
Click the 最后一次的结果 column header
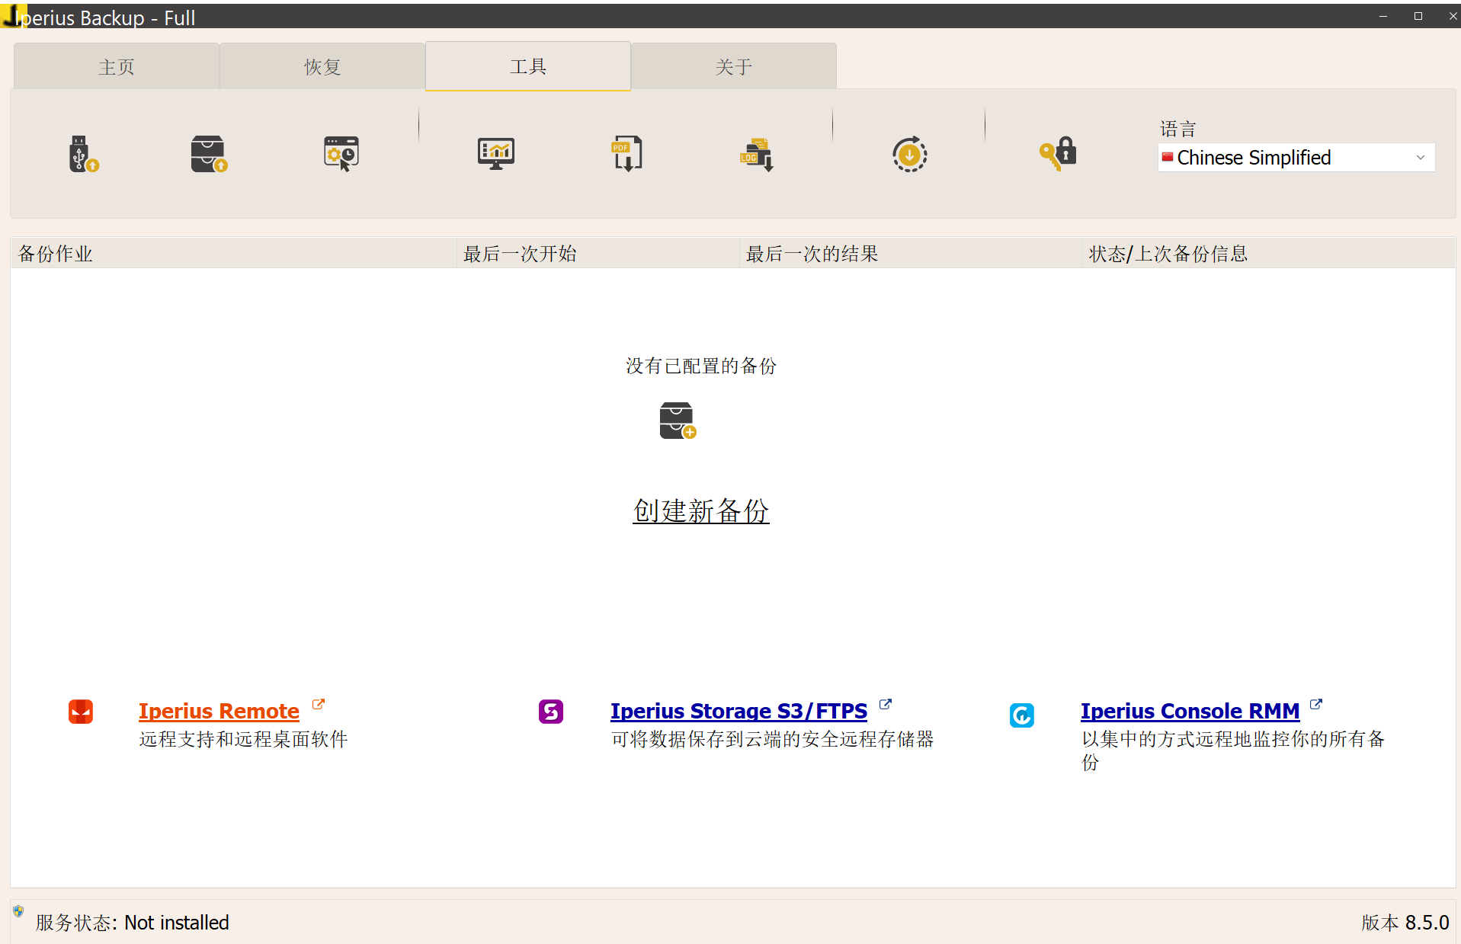click(911, 254)
